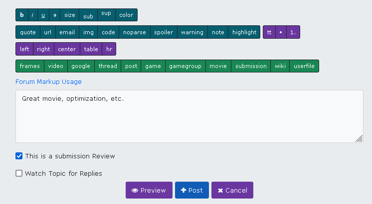Viewport: 372px width, 204px height.
Task: Insert a game tag
Action: (x=153, y=66)
